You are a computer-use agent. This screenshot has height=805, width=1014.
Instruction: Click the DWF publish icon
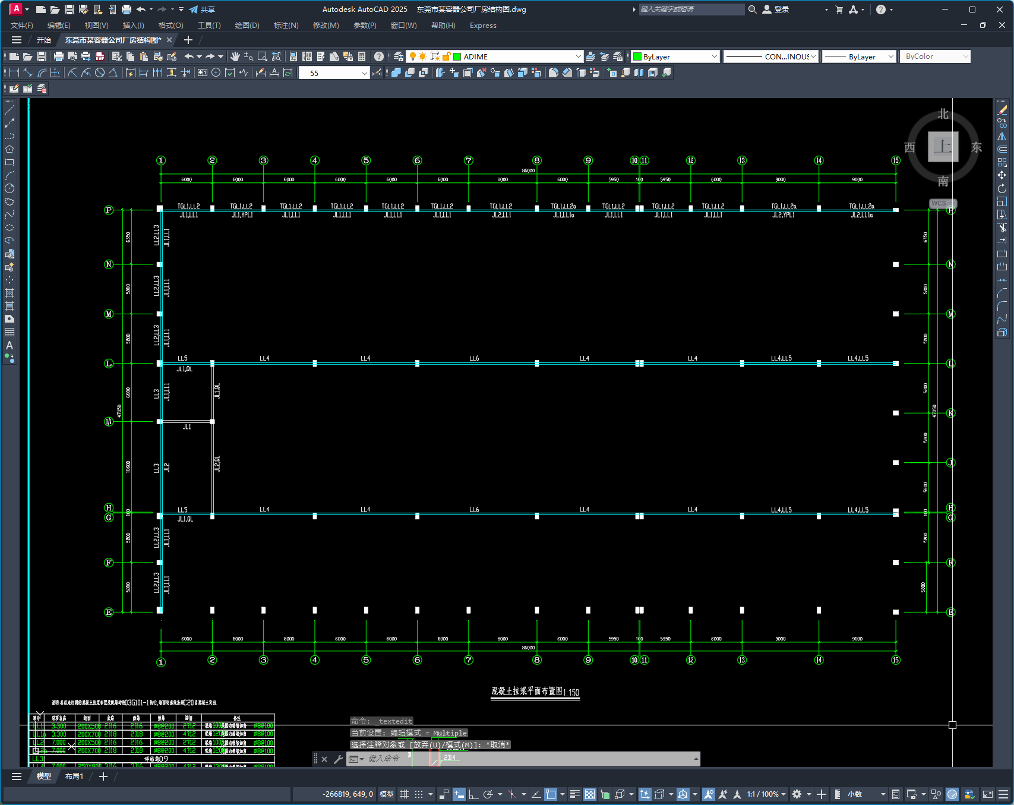pos(100,56)
